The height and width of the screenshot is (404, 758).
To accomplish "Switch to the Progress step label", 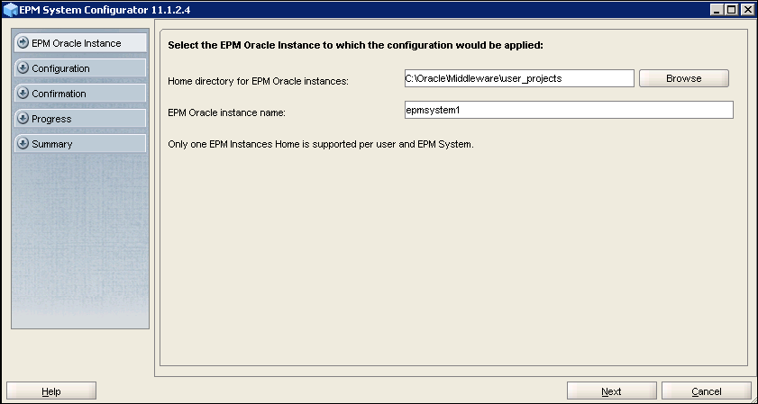I will click(51, 119).
